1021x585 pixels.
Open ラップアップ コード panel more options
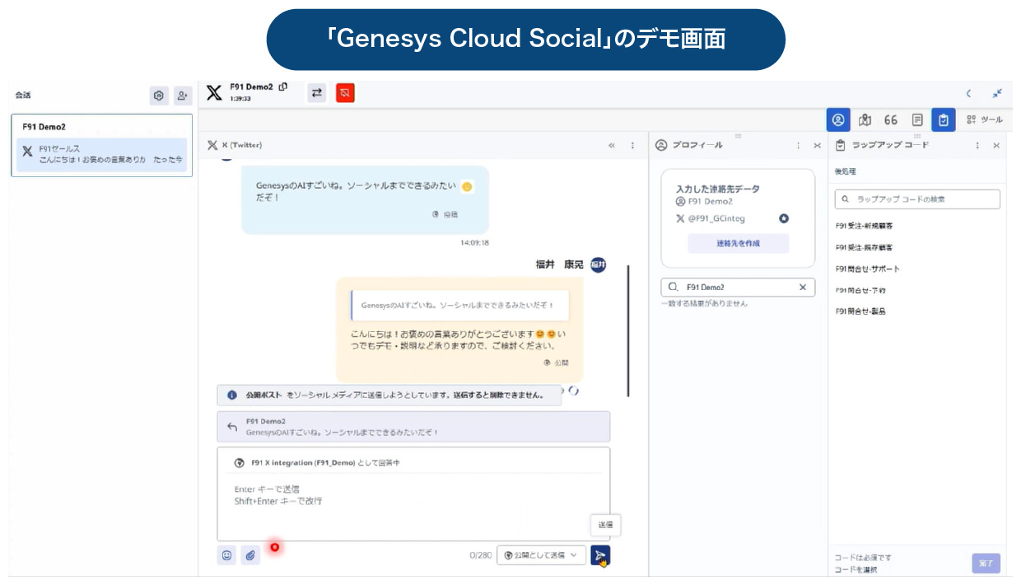click(x=977, y=145)
